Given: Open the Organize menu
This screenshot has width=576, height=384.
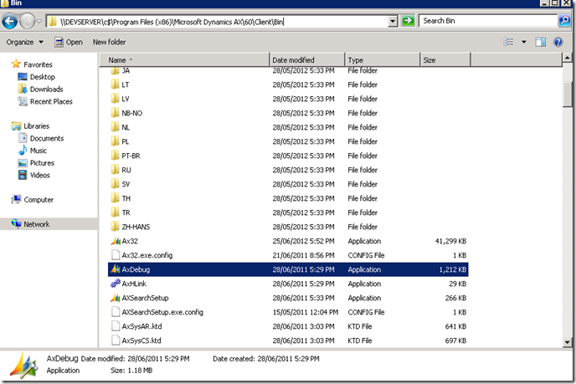Looking at the screenshot, I should click(24, 42).
